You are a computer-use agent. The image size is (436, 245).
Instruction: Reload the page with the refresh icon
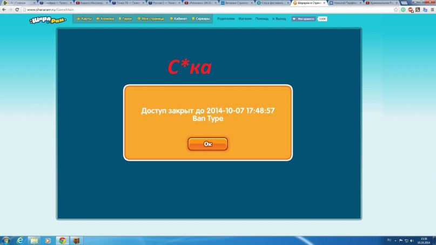17,10
